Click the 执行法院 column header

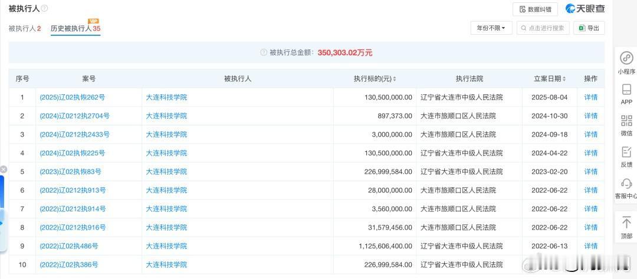coord(469,79)
